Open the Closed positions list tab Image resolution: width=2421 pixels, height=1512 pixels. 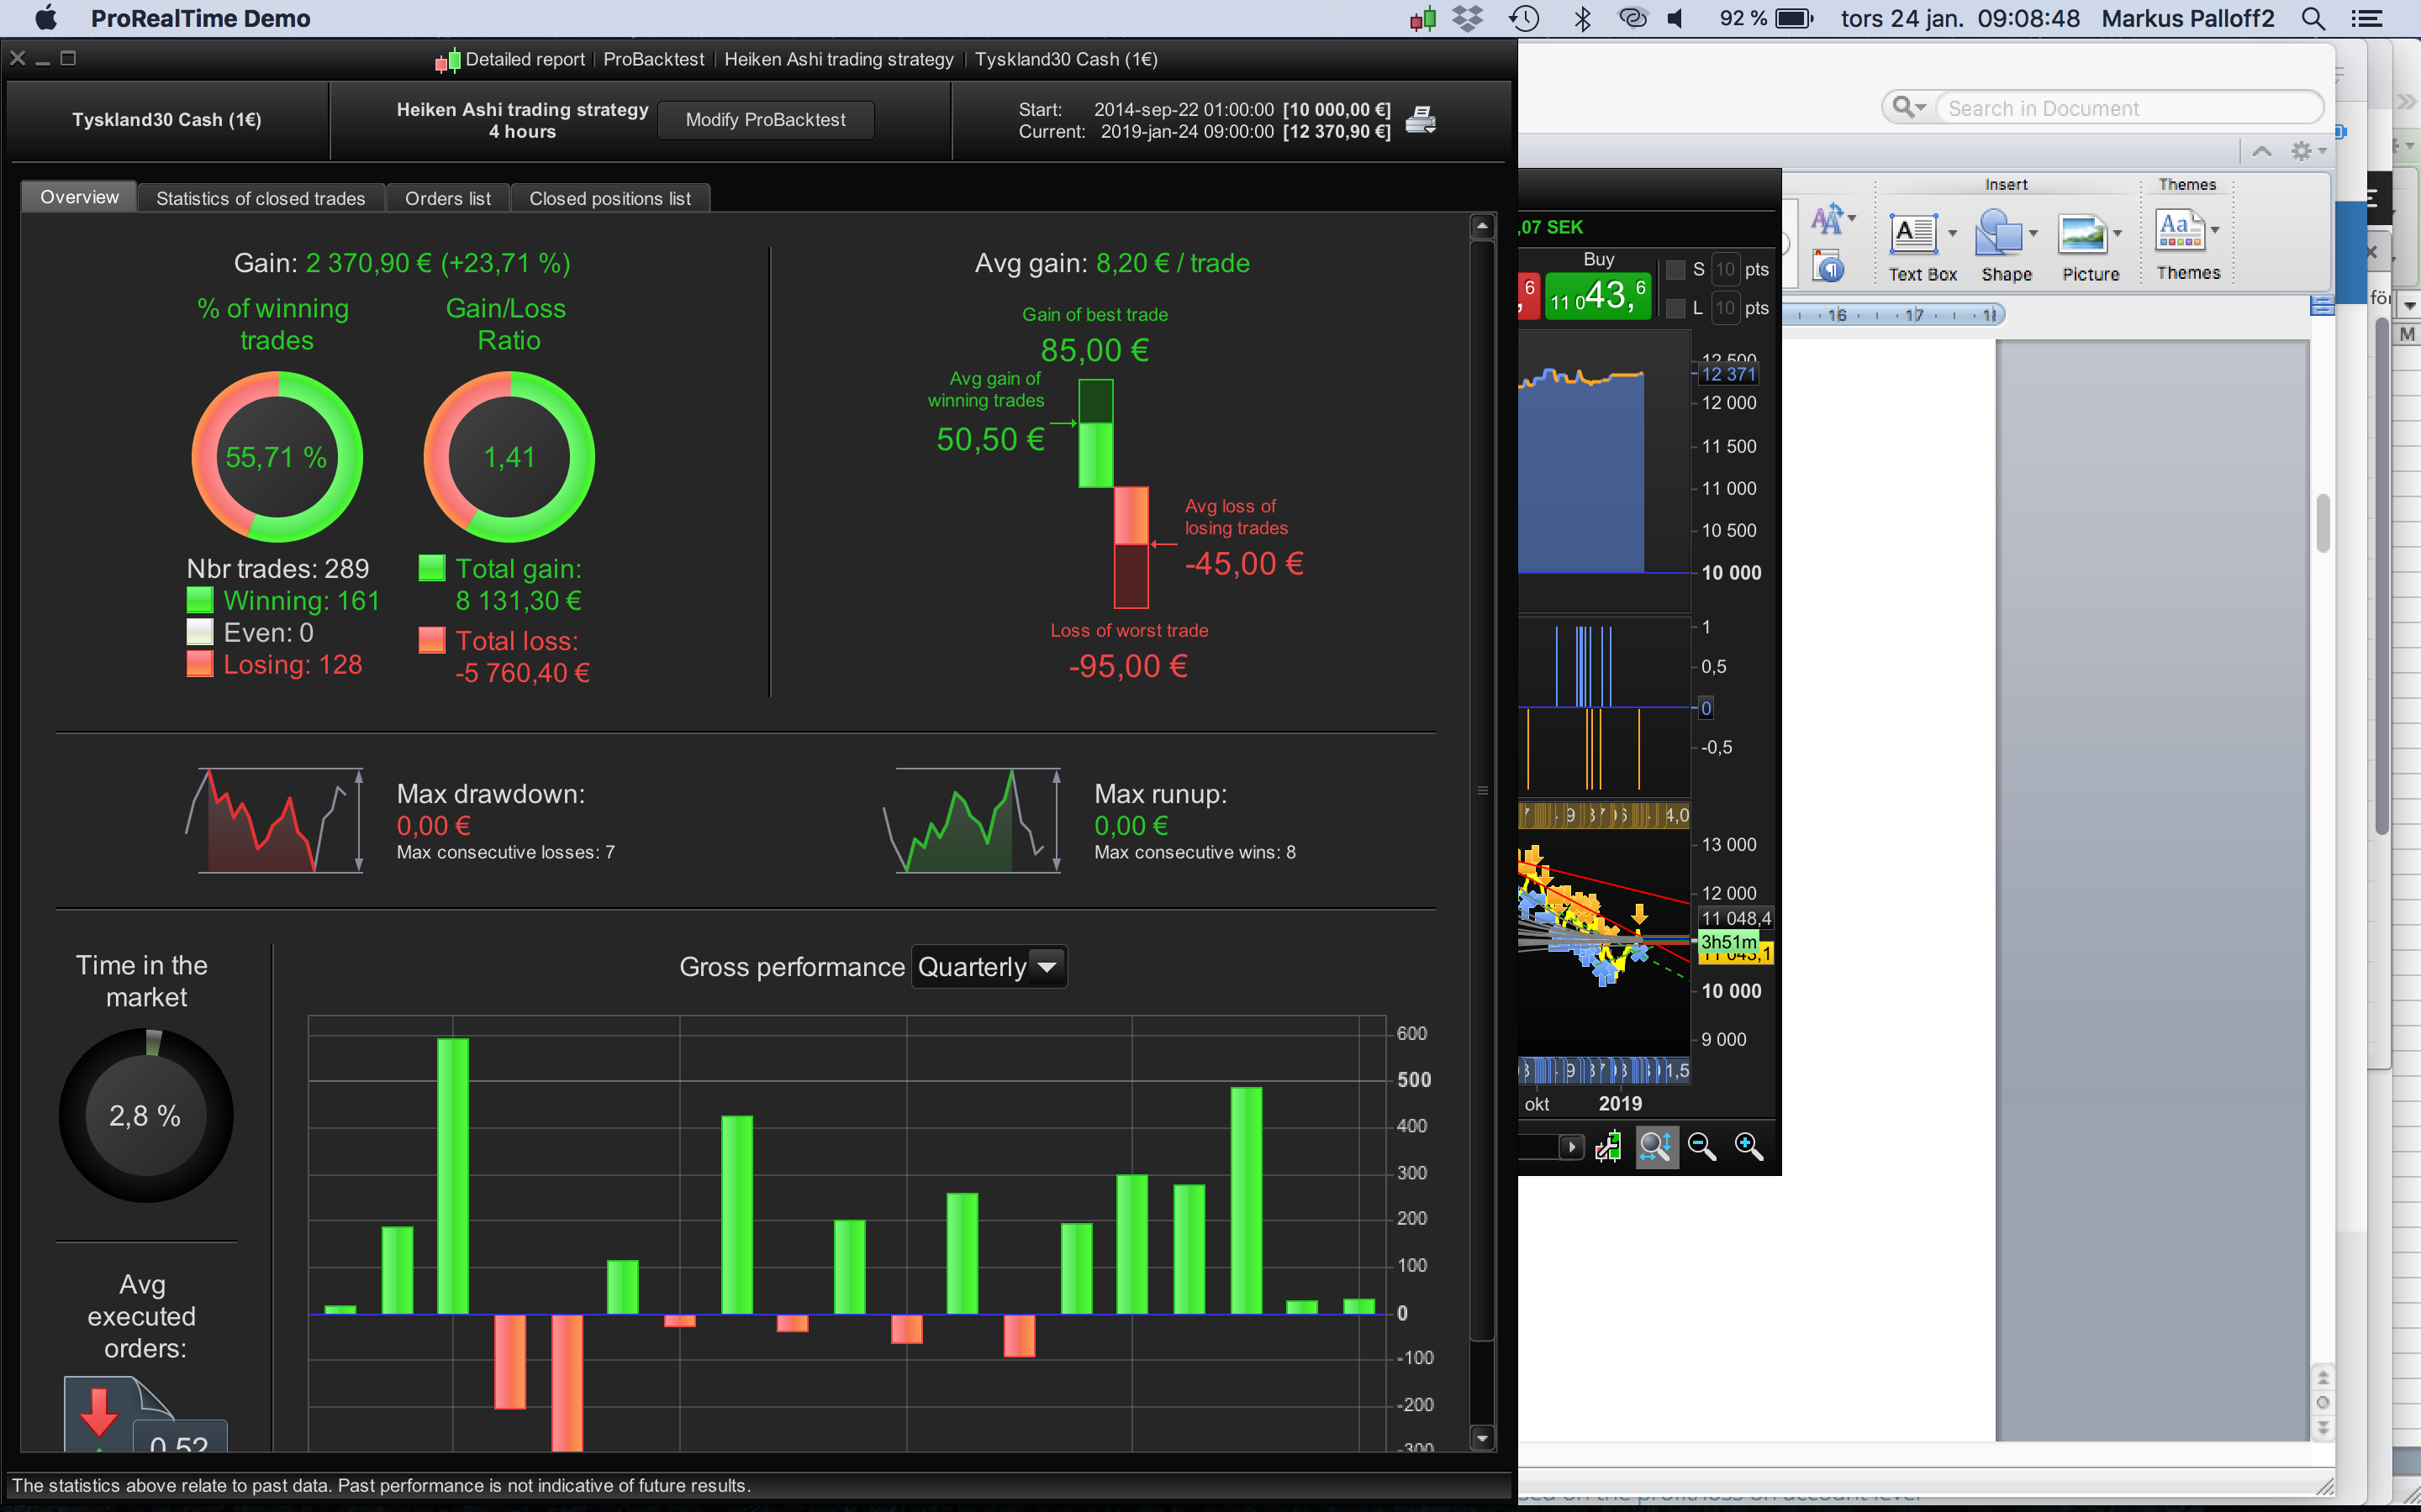click(x=609, y=198)
